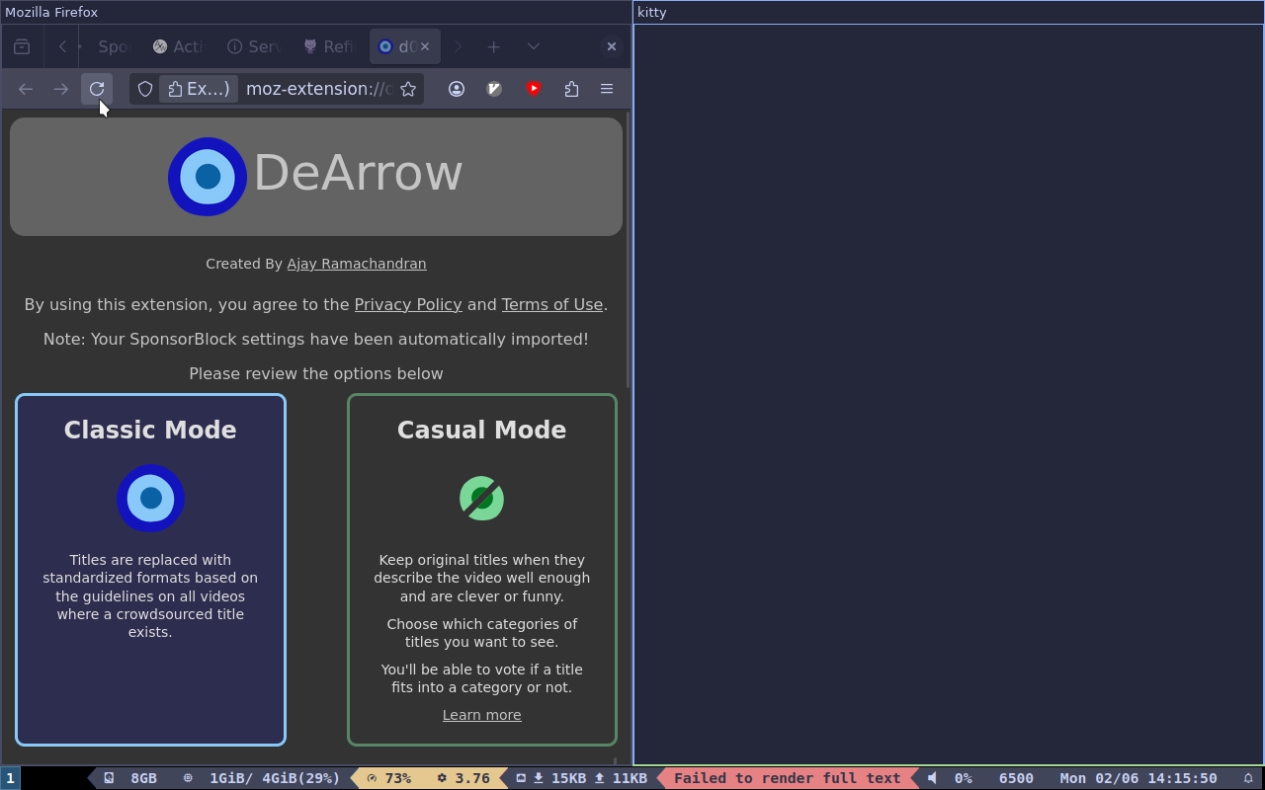Switch to the Spo… tab
The image size is (1265, 790).
[x=113, y=46]
